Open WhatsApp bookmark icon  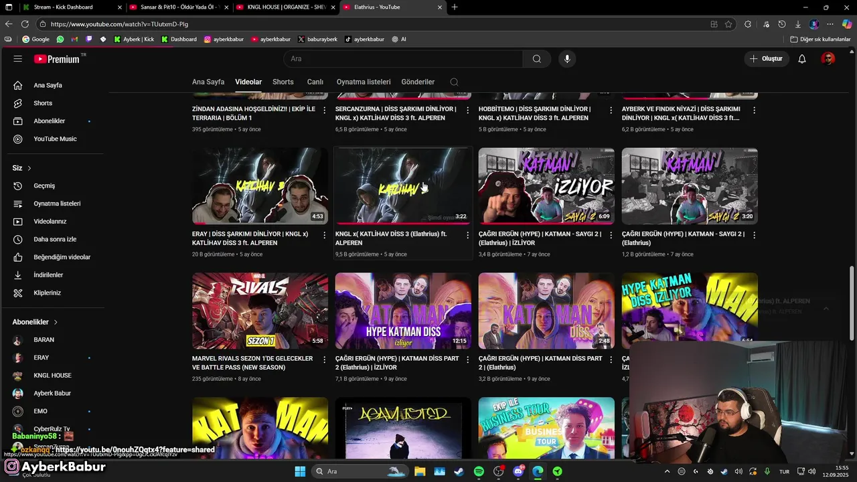pos(60,39)
